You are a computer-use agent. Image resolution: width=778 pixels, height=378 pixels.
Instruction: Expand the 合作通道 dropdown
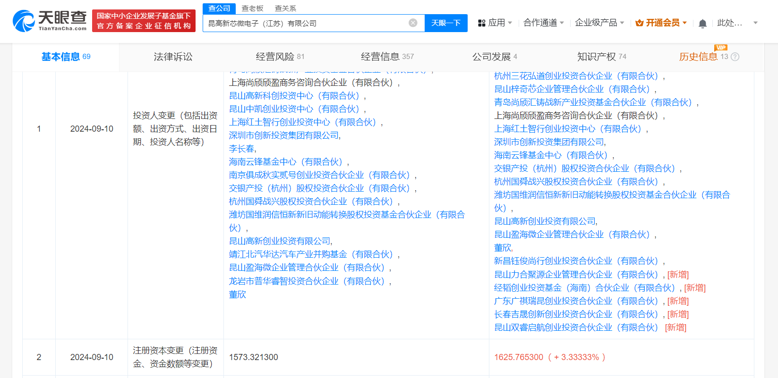[562, 23]
